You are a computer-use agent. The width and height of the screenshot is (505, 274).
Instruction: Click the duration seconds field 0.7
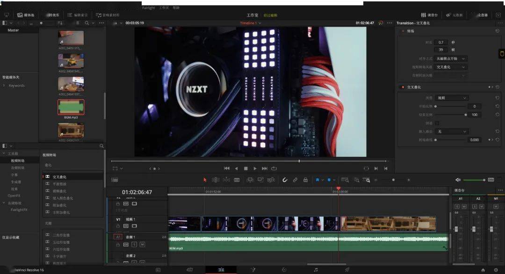(441, 42)
